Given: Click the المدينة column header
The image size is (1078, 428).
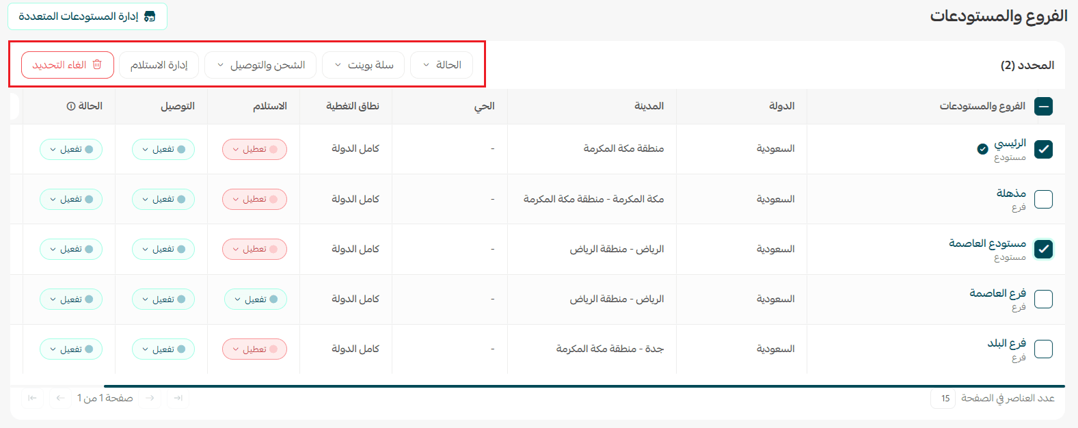Looking at the screenshot, I should click(649, 106).
